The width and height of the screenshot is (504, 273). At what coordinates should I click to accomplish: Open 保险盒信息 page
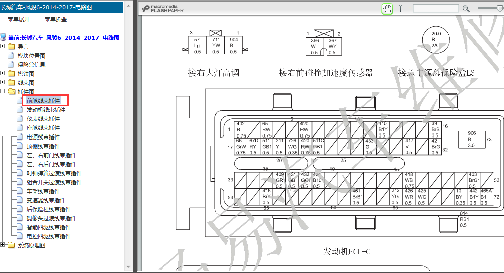click(x=31, y=65)
